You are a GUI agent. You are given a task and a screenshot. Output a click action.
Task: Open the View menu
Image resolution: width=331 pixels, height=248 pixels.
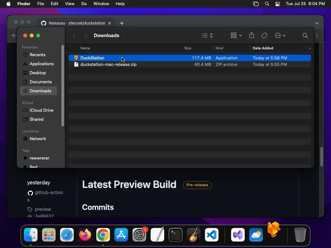click(x=70, y=4)
